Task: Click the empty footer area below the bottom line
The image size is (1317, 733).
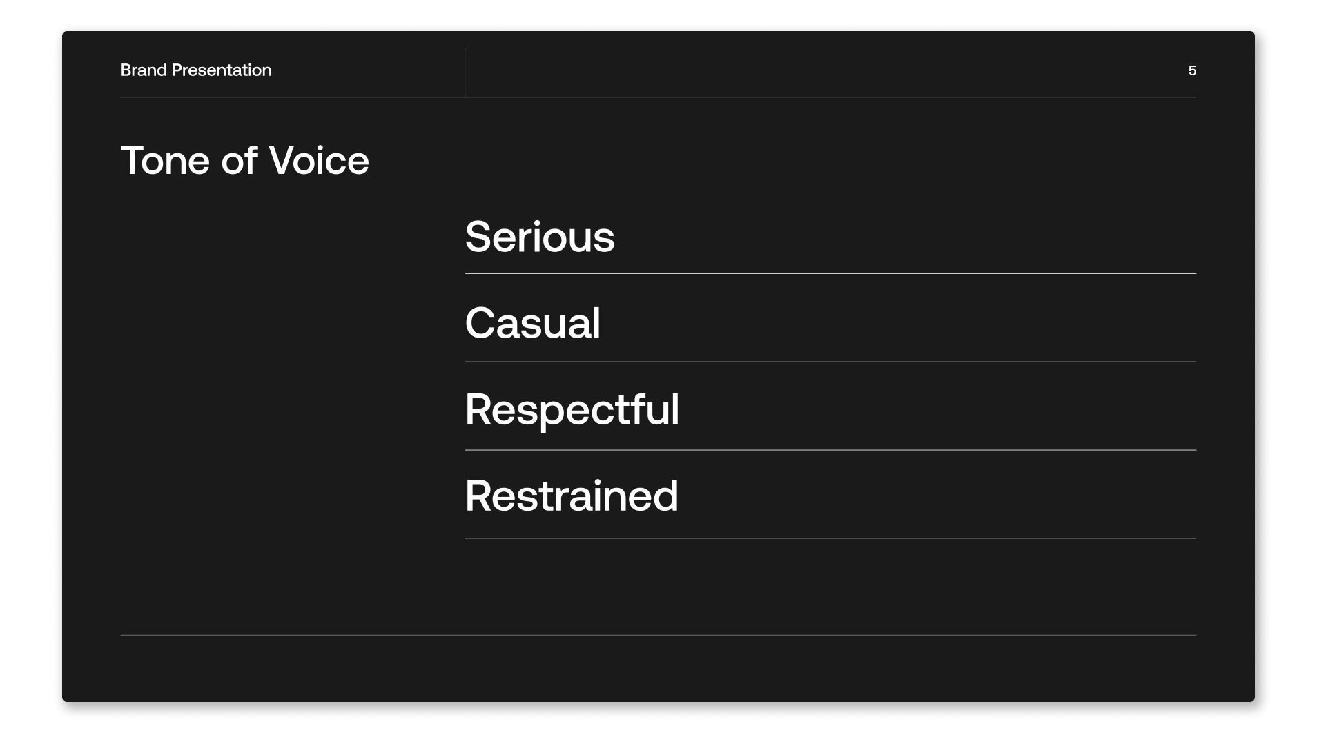Action: 658,668
